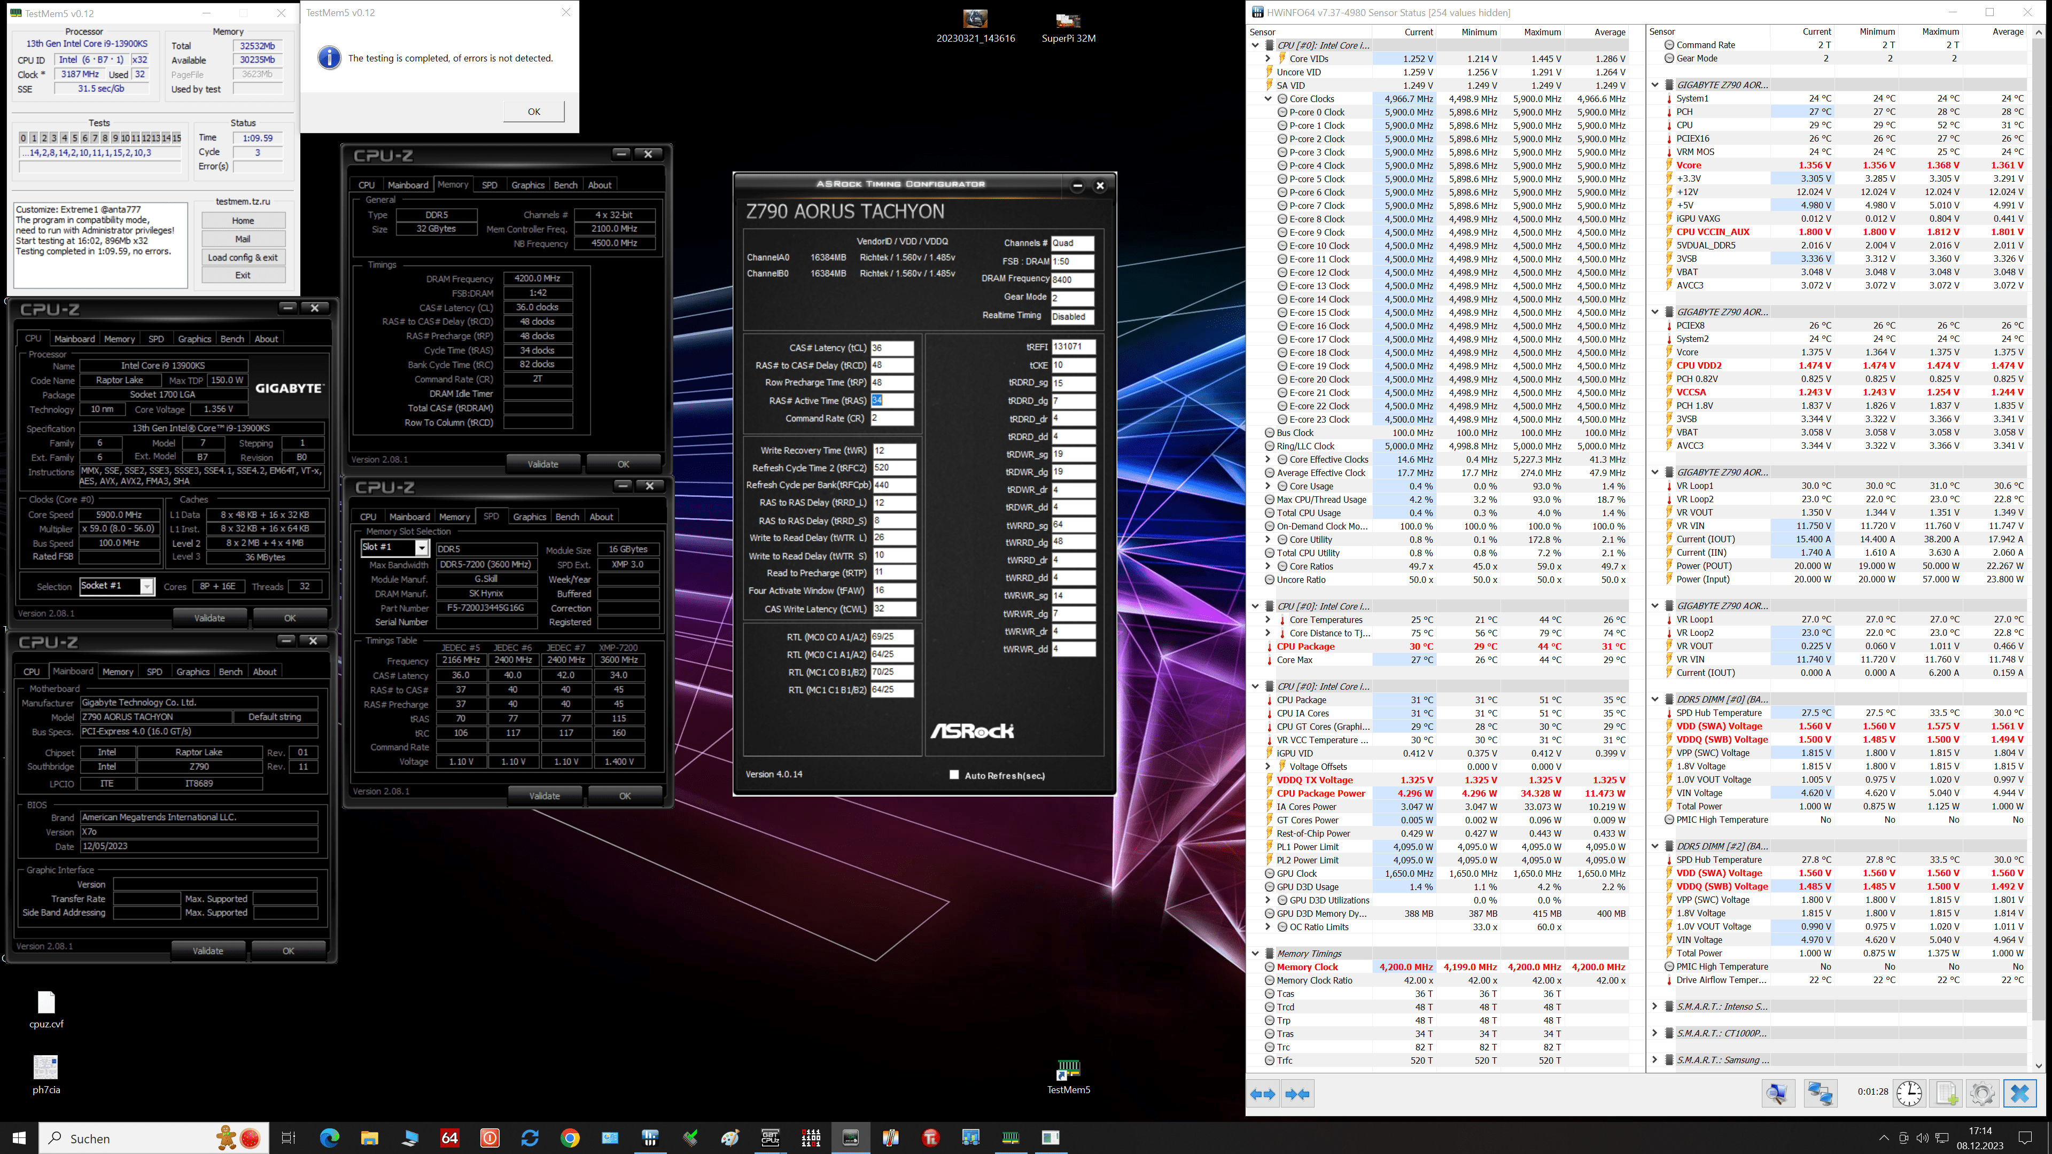Open the SuperPi 32M desktop shortcut
This screenshot has height=1154, width=2052.
(x=1068, y=26)
